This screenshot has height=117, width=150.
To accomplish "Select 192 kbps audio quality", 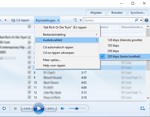I will click(113, 46).
